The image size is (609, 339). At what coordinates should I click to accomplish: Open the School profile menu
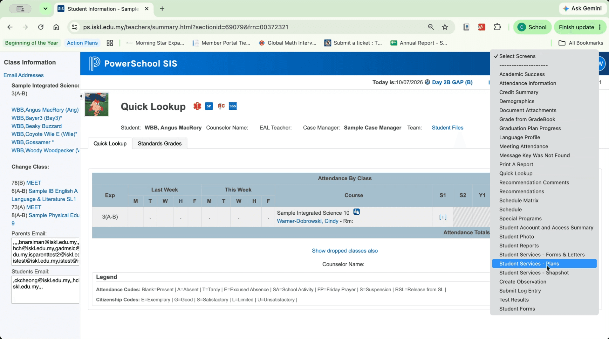tap(532, 27)
